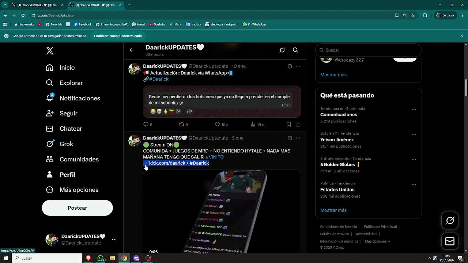The height and width of the screenshot is (263, 468).
Task: Bookmark the 10 ene. post
Action: [x=288, y=125]
